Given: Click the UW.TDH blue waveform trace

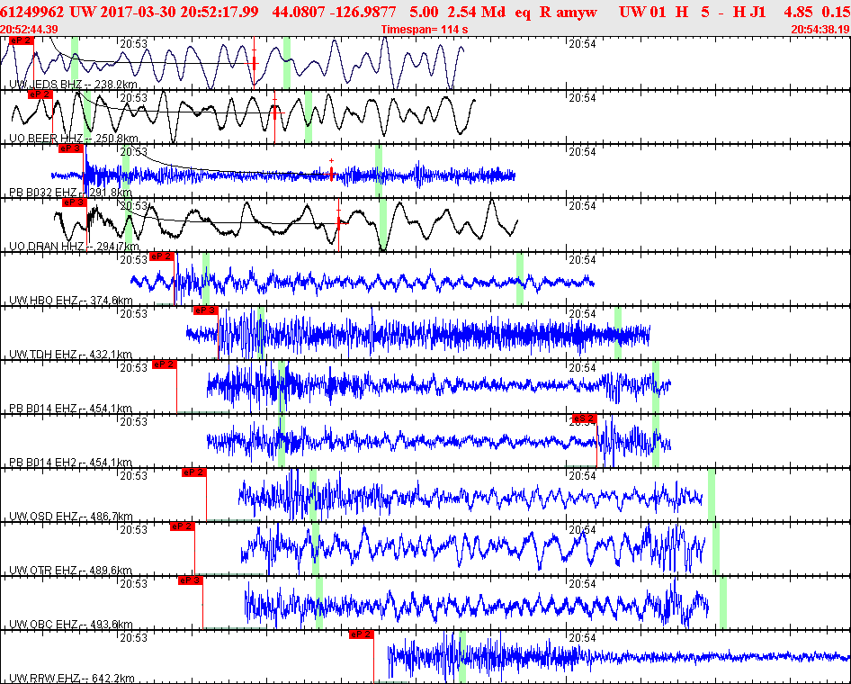Looking at the screenshot, I should pos(418,333).
